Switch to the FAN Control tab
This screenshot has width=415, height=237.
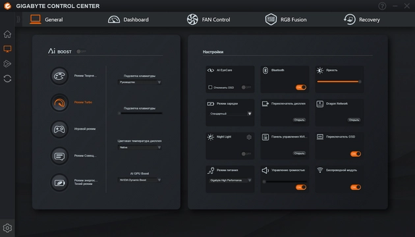[208, 19]
